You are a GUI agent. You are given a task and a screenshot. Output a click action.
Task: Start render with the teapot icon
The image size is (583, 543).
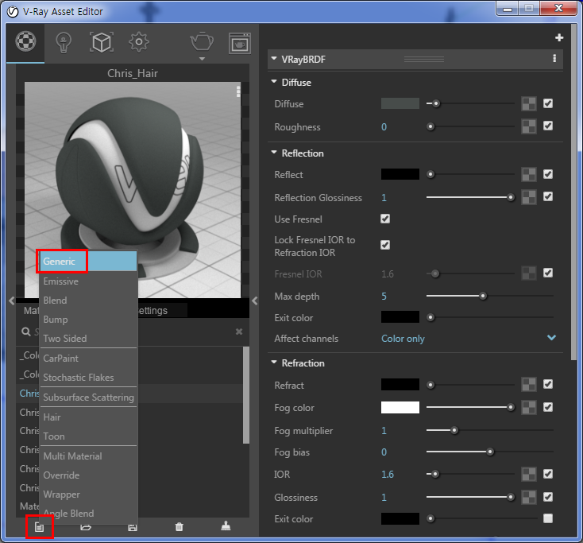click(202, 41)
